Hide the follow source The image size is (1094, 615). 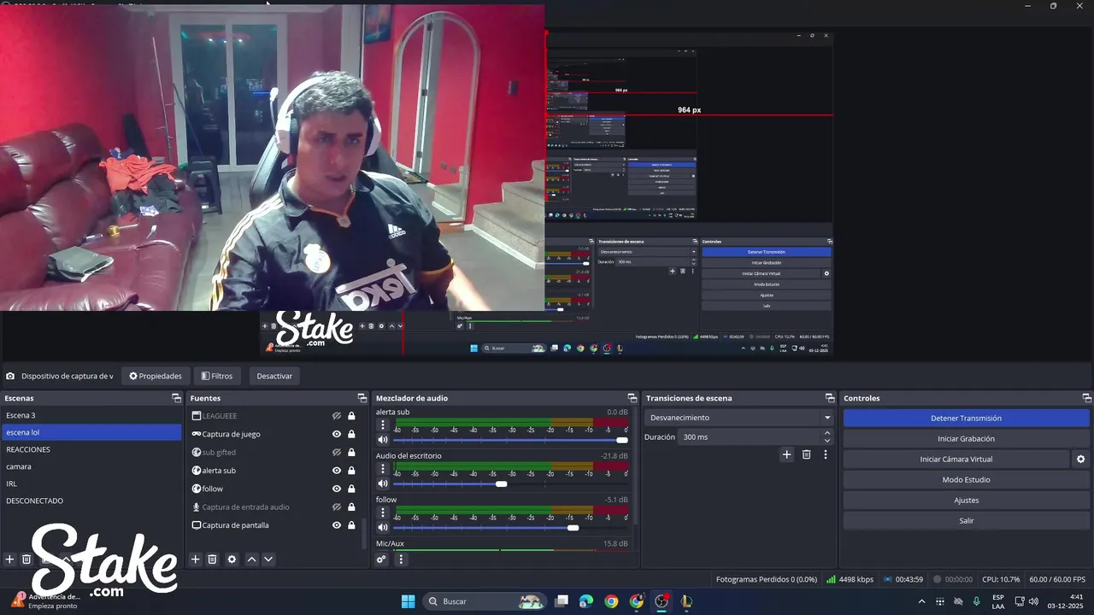pos(337,489)
